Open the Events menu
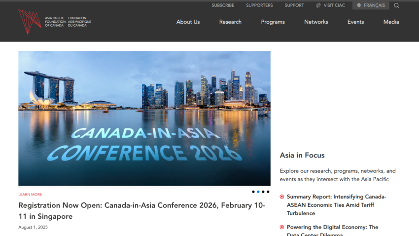The height and width of the screenshot is (236, 419). [356, 22]
